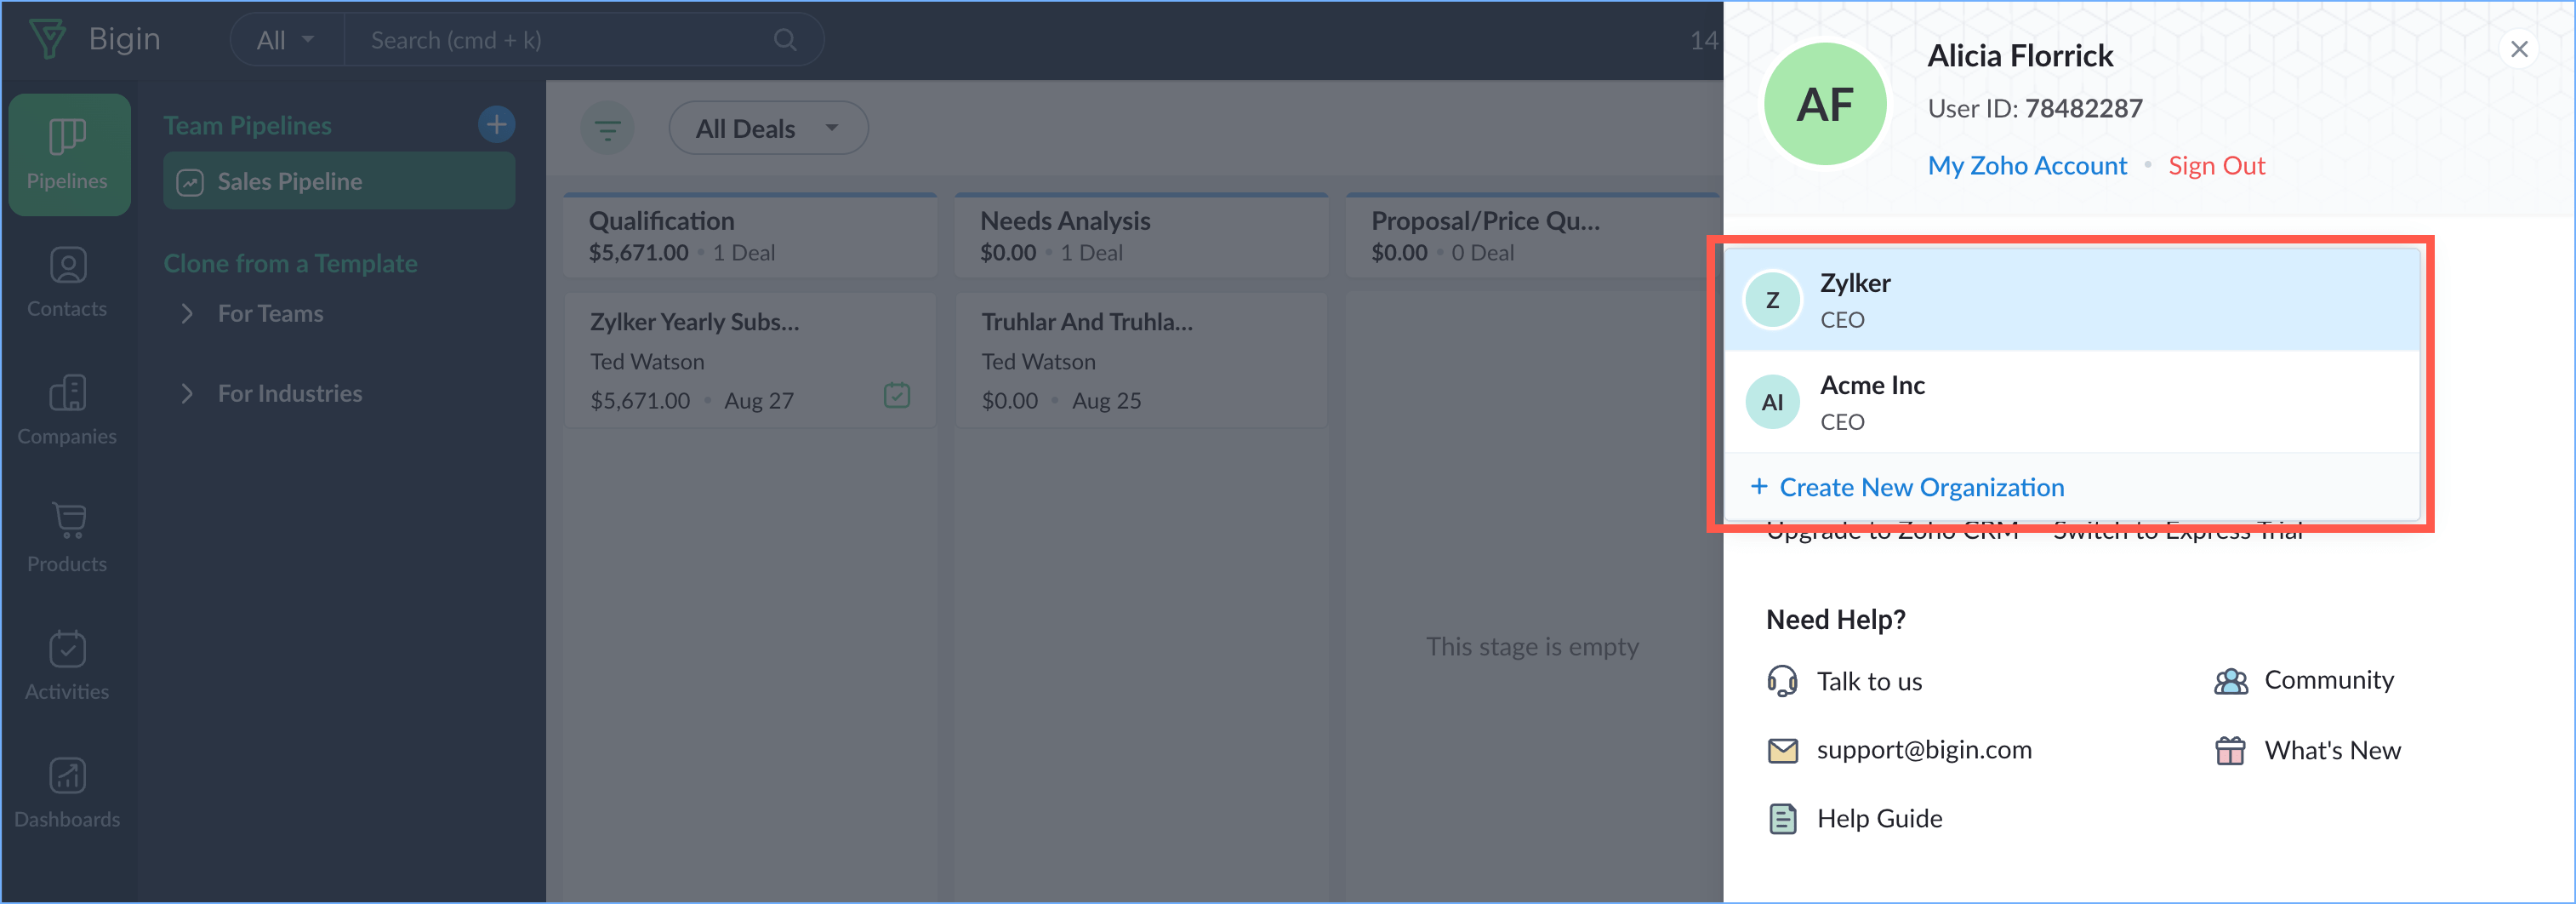2576x904 pixels.
Task: Click task icon on Zylker Yearly deal
Action: click(896, 396)
